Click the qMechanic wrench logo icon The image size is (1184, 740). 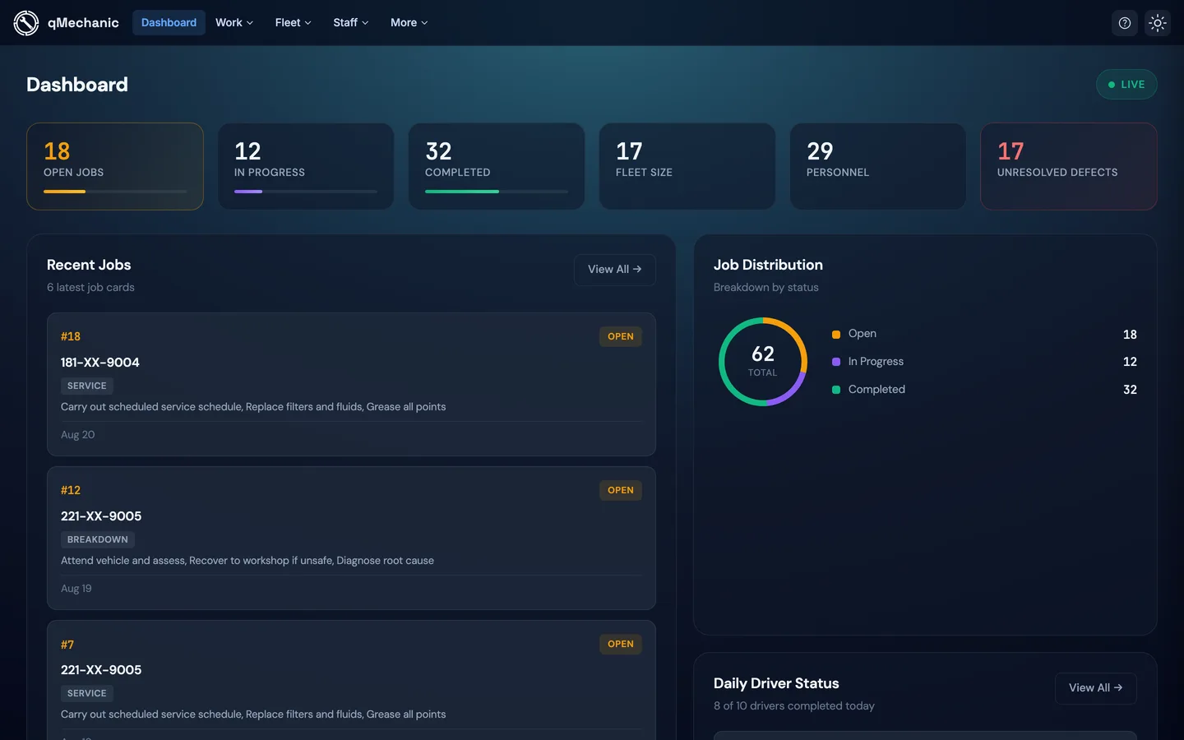(26, 23)
